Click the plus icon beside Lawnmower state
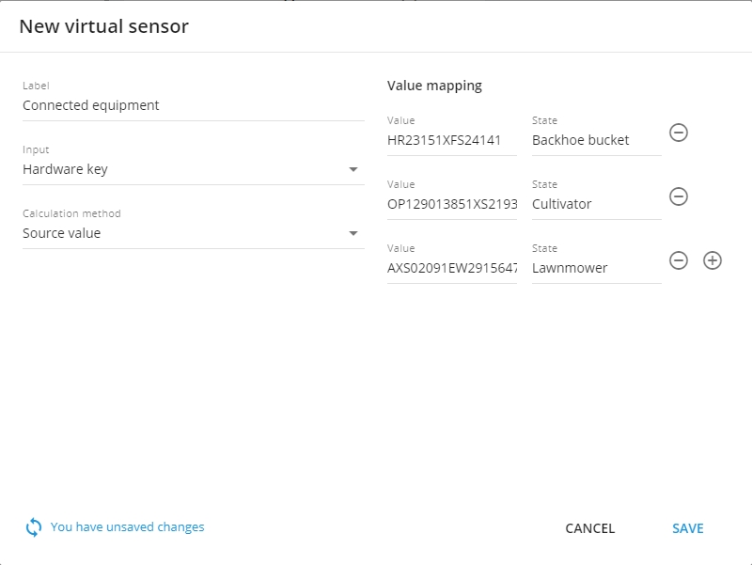Viewport: 752px width, 565px height. coord(712,260)
